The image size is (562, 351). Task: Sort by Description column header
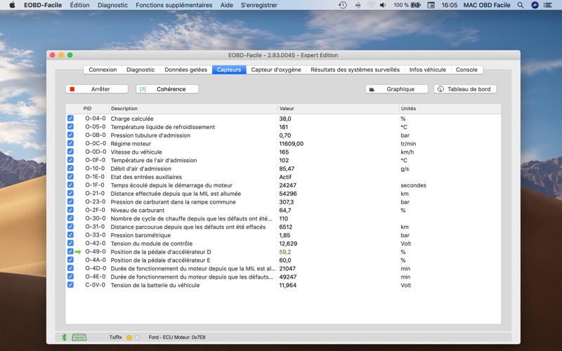pos(193,109)
